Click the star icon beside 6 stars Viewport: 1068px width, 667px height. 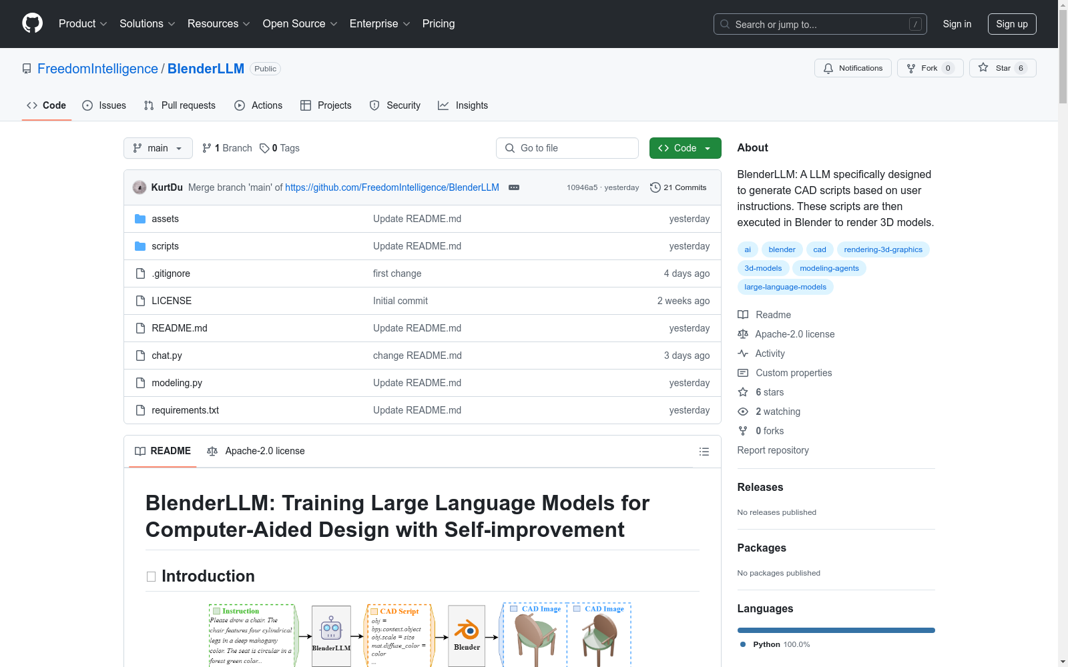(x=743, y=392)
